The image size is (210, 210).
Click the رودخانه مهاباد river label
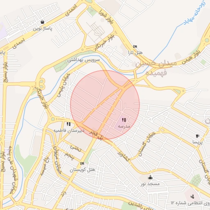coord(194,13)
